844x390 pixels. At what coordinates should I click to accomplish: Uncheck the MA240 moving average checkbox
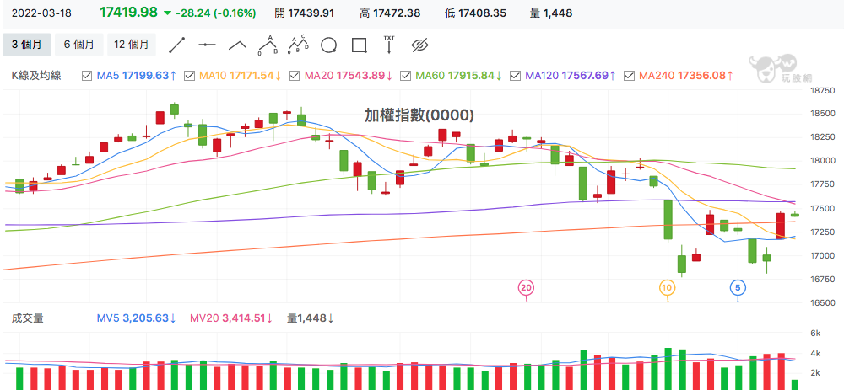pos(628,76)
